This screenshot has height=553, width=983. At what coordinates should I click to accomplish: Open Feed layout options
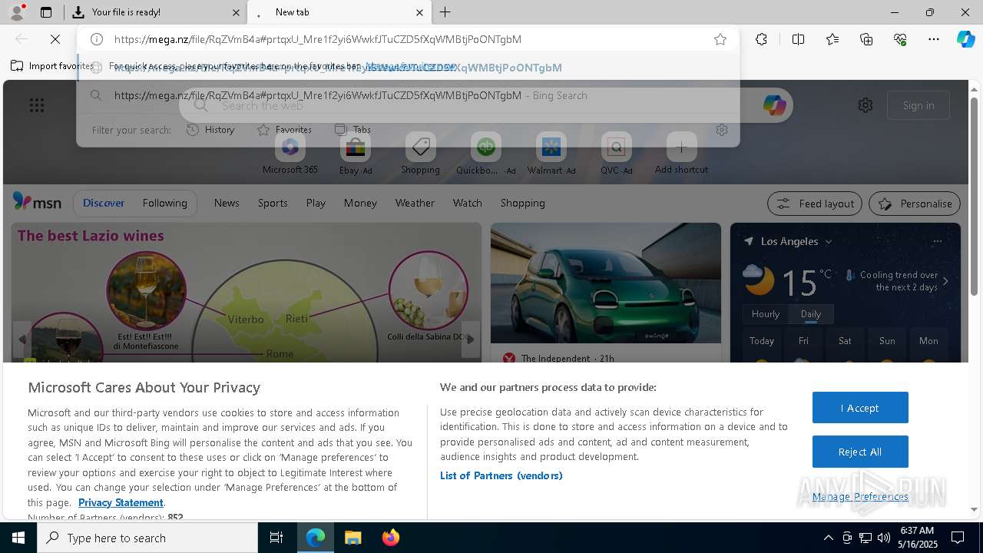click(815, 204)
